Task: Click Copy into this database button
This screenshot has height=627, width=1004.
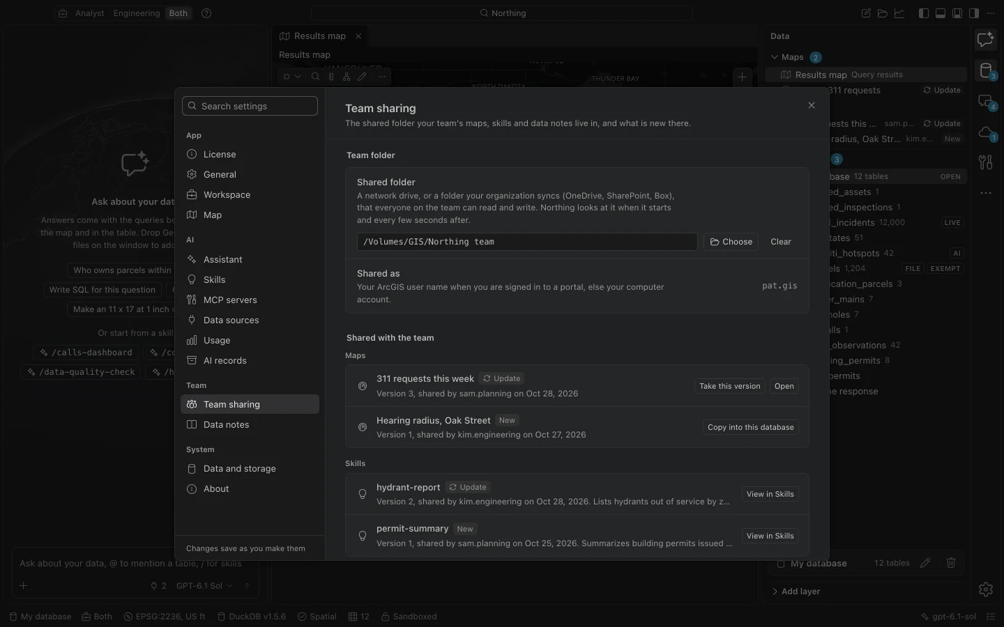Action: [750, 427]
